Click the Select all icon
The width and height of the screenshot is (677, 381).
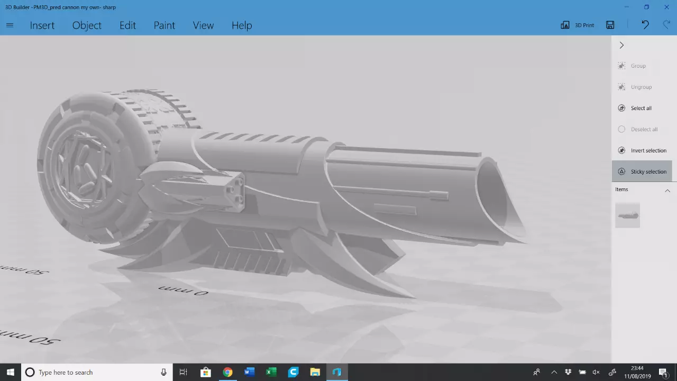pos(621,108)
